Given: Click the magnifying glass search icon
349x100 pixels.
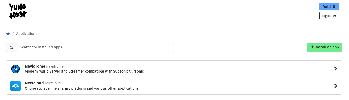Looking at the screenshot, I should pos(11,47).
